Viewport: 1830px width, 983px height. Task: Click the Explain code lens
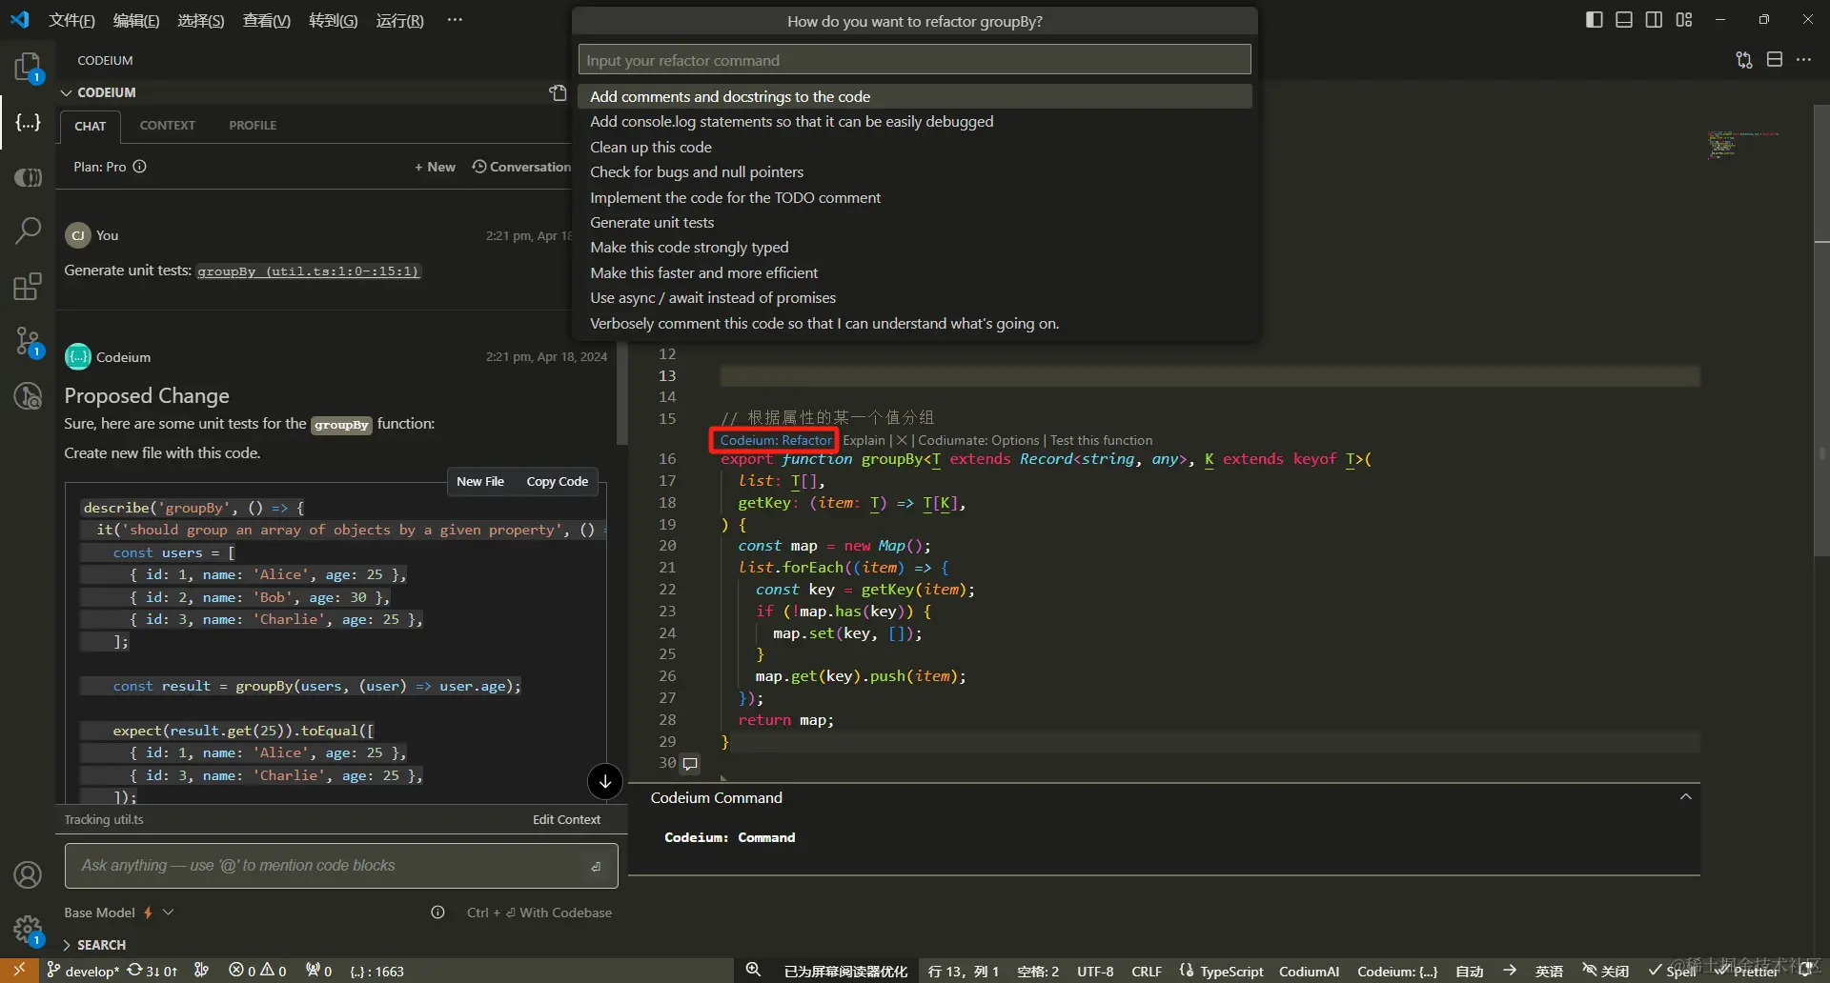tap(864, 440)
